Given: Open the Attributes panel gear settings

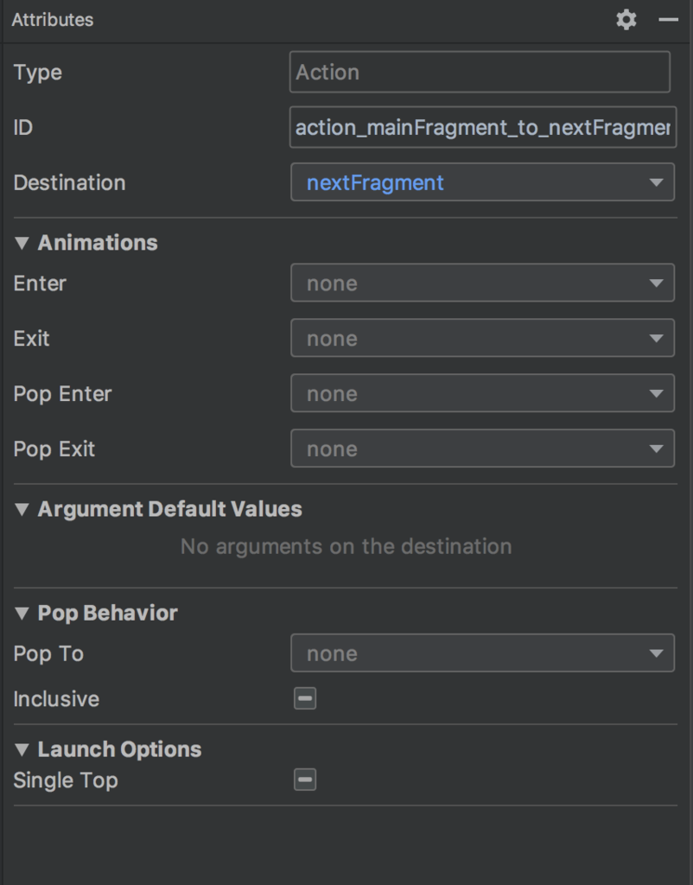Looking at the screenshot, I should pos(626,20).
